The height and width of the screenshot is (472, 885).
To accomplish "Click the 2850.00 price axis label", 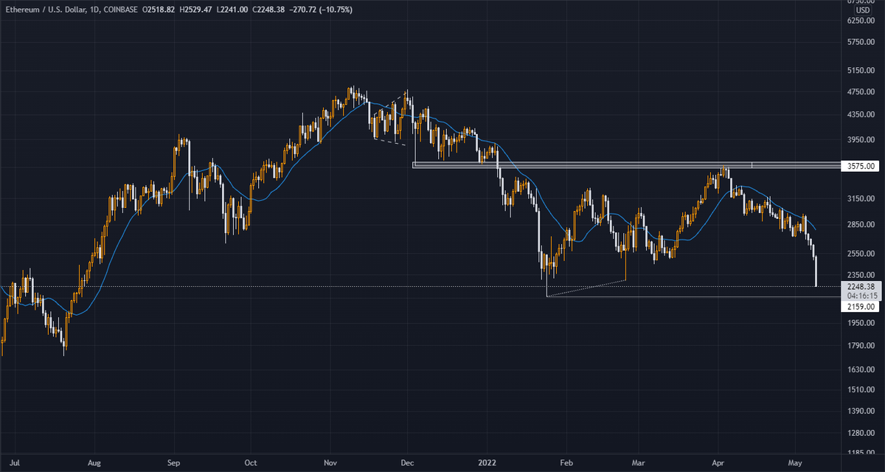I will [x=860, y=224].
